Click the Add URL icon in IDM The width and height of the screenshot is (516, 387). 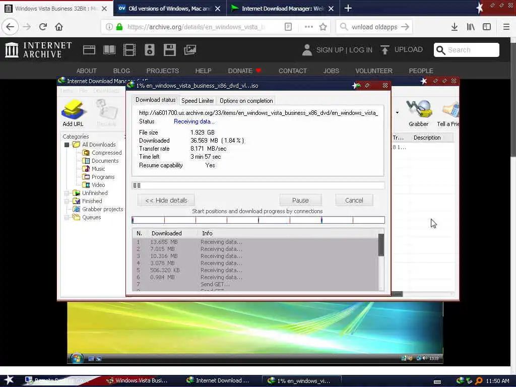73,109
